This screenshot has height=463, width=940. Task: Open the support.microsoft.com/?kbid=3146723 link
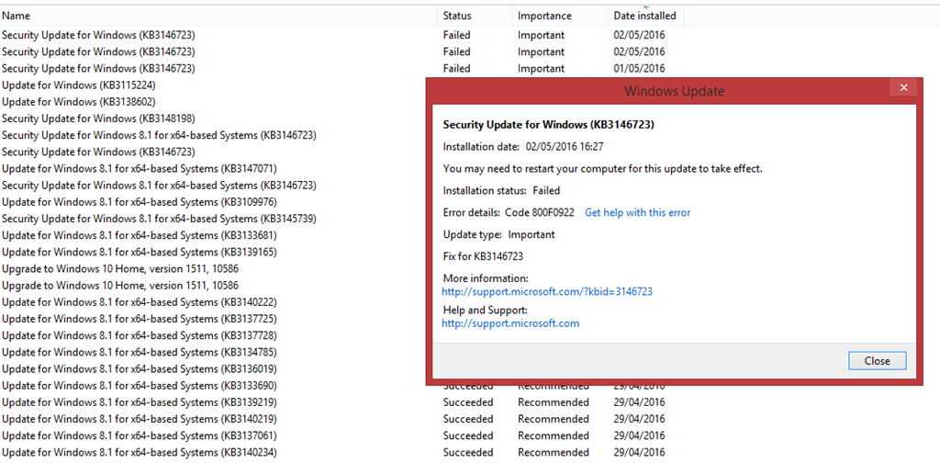pos(547,292)
